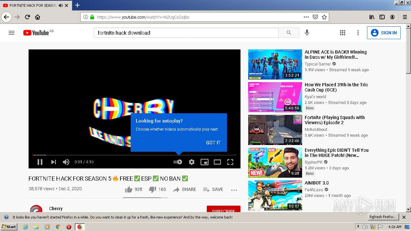Image resolution: width=411 pixels, height=231 pixels.
Task: Open a new browser tab
Action: (x=77, y=5)
